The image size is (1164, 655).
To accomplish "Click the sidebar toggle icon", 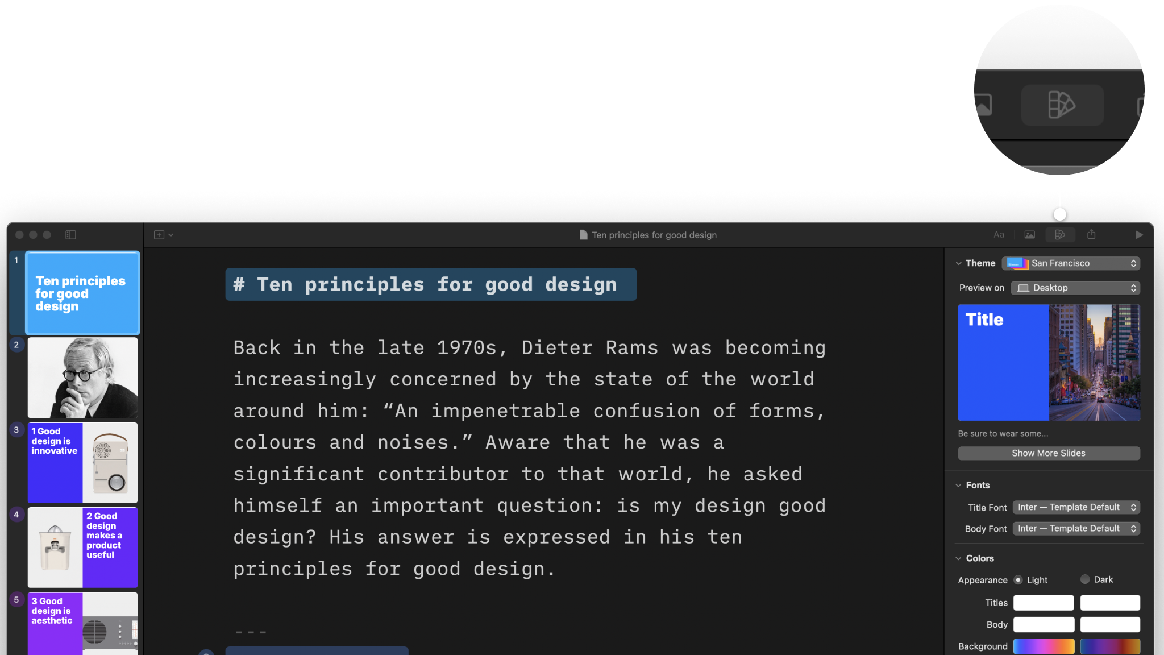I will 71,234.
